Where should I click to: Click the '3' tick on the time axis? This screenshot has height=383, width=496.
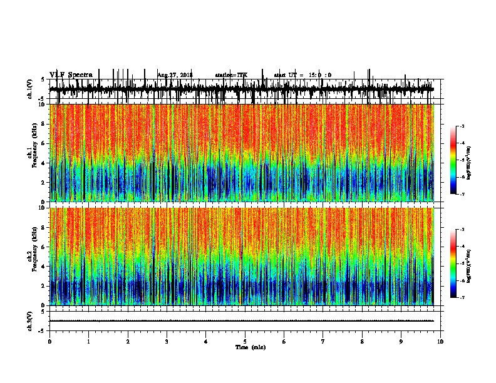click(x=167, y=341)
